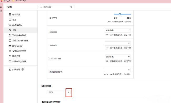
Task: Open the 高级设置 advanced section
Action: pyautogui.click(x=21, y=56)
